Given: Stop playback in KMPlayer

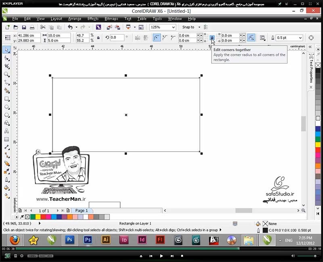Looking at the screenshot, I should click(182, 256).
